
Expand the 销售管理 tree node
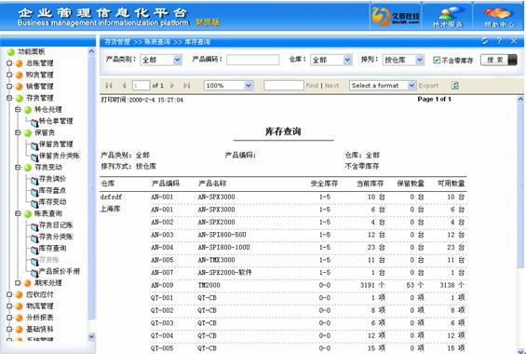[x=9, y=87]
